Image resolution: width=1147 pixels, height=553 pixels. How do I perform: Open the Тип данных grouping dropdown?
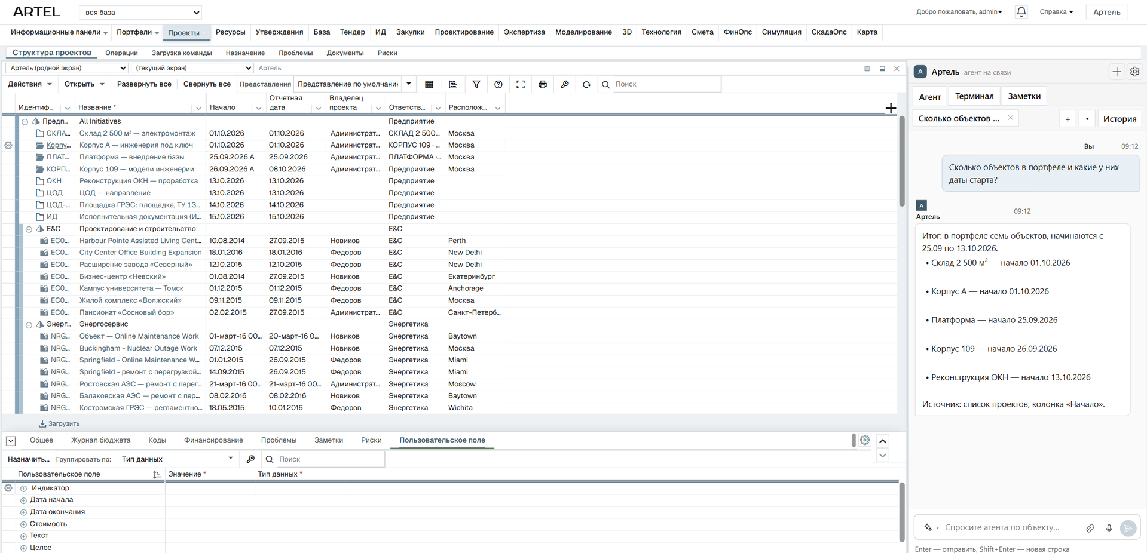178,459
